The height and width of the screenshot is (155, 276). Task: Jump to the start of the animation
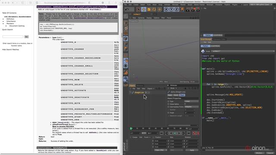(161, 133)
